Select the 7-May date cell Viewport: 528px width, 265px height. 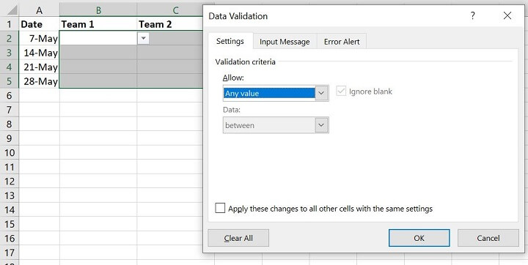click(x=39, y=38)
